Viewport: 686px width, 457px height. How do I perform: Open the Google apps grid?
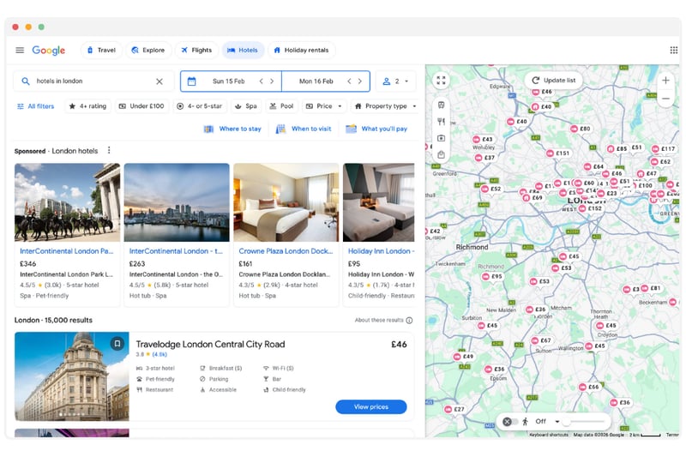point(674,50)
